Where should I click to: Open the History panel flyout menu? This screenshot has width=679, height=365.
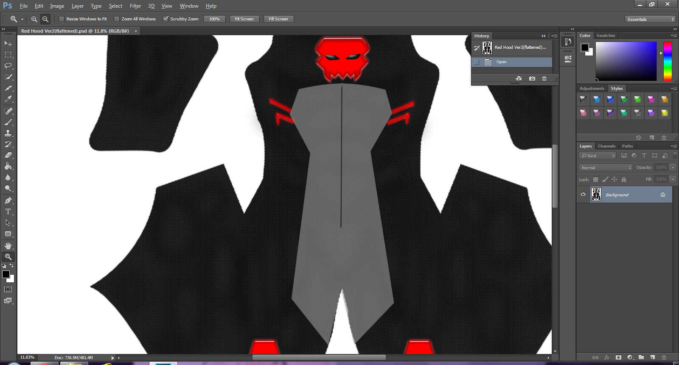[x=554, y=36]
